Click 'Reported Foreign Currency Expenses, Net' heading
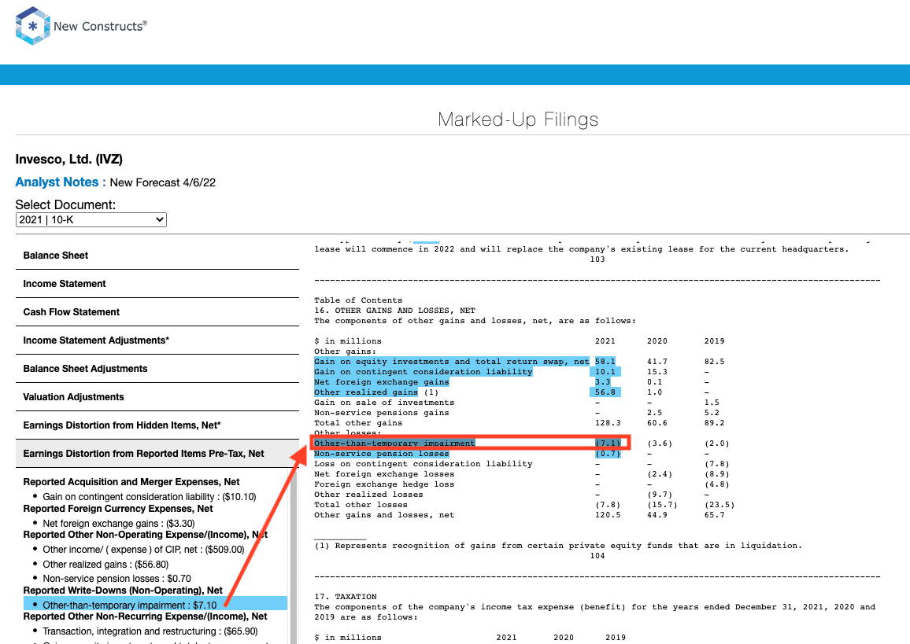This screenshot has width=910, height=644. (x=118, y=509)
